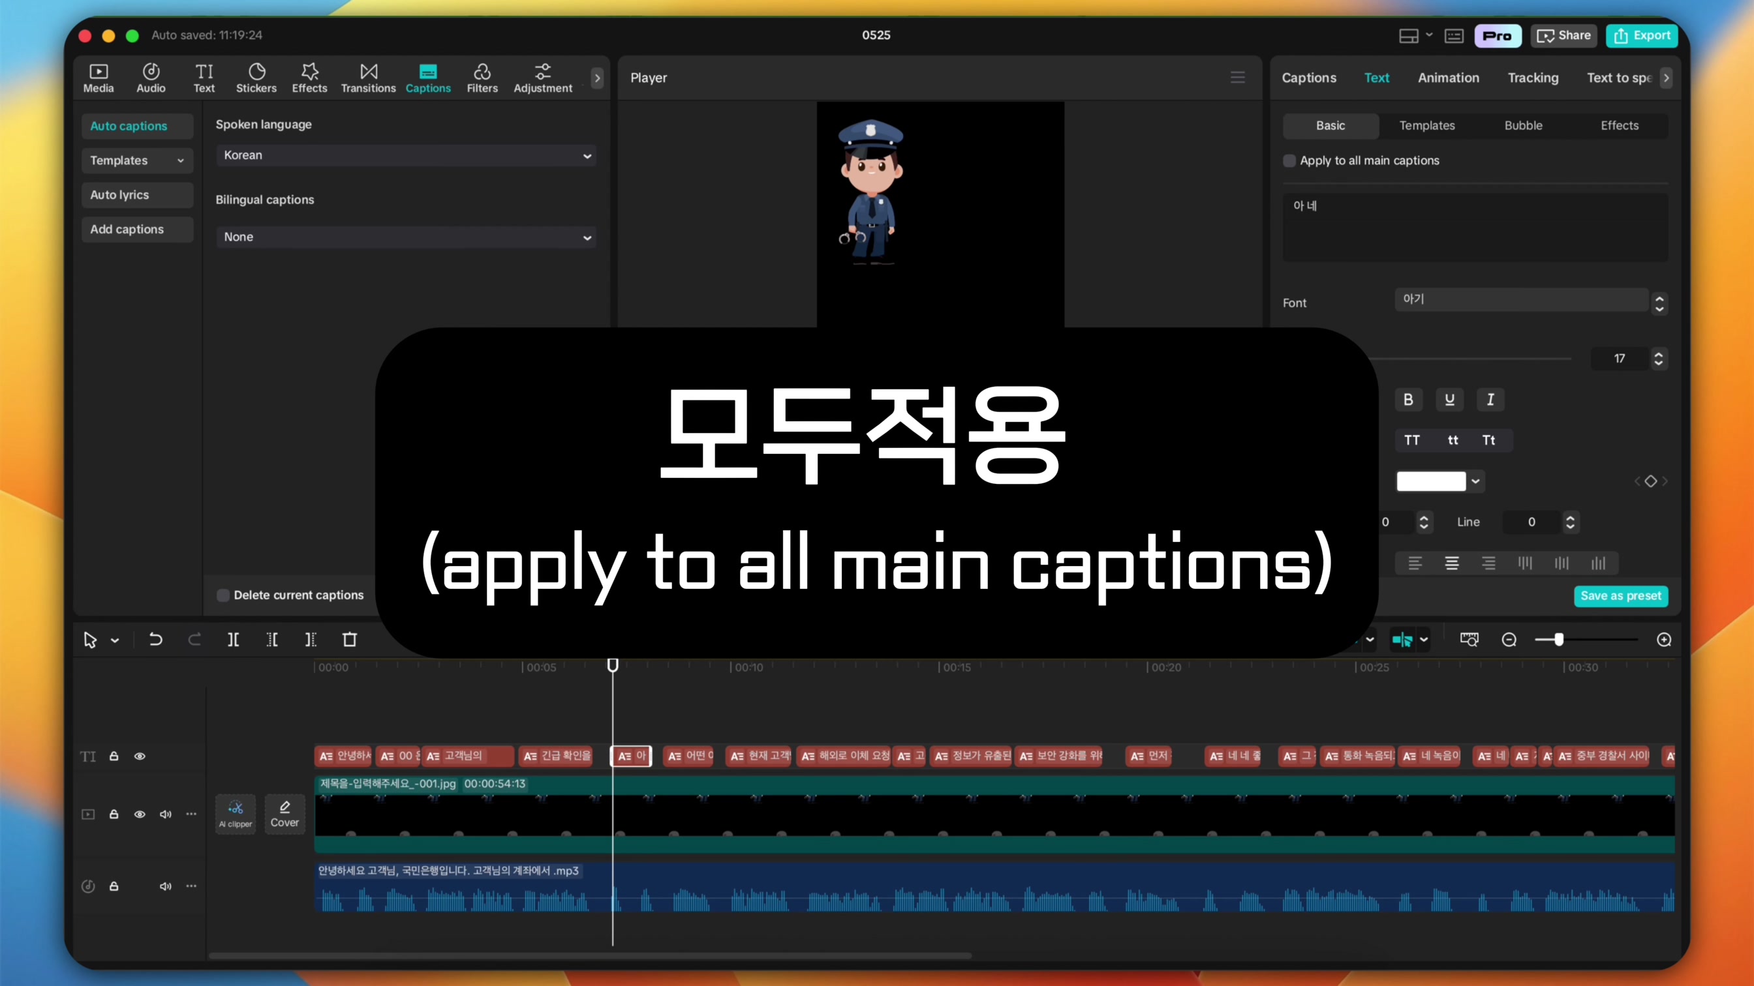Open the Media panel
Screen dimensions: 1754x986
coord(98,78)
